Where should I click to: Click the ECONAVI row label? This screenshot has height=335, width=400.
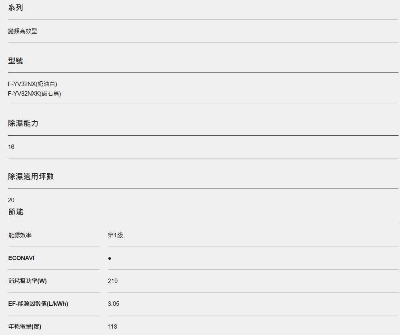click(21, 258)
